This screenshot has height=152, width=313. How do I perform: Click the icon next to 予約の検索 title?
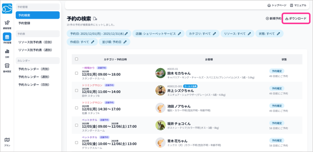(x=95, y=18)
